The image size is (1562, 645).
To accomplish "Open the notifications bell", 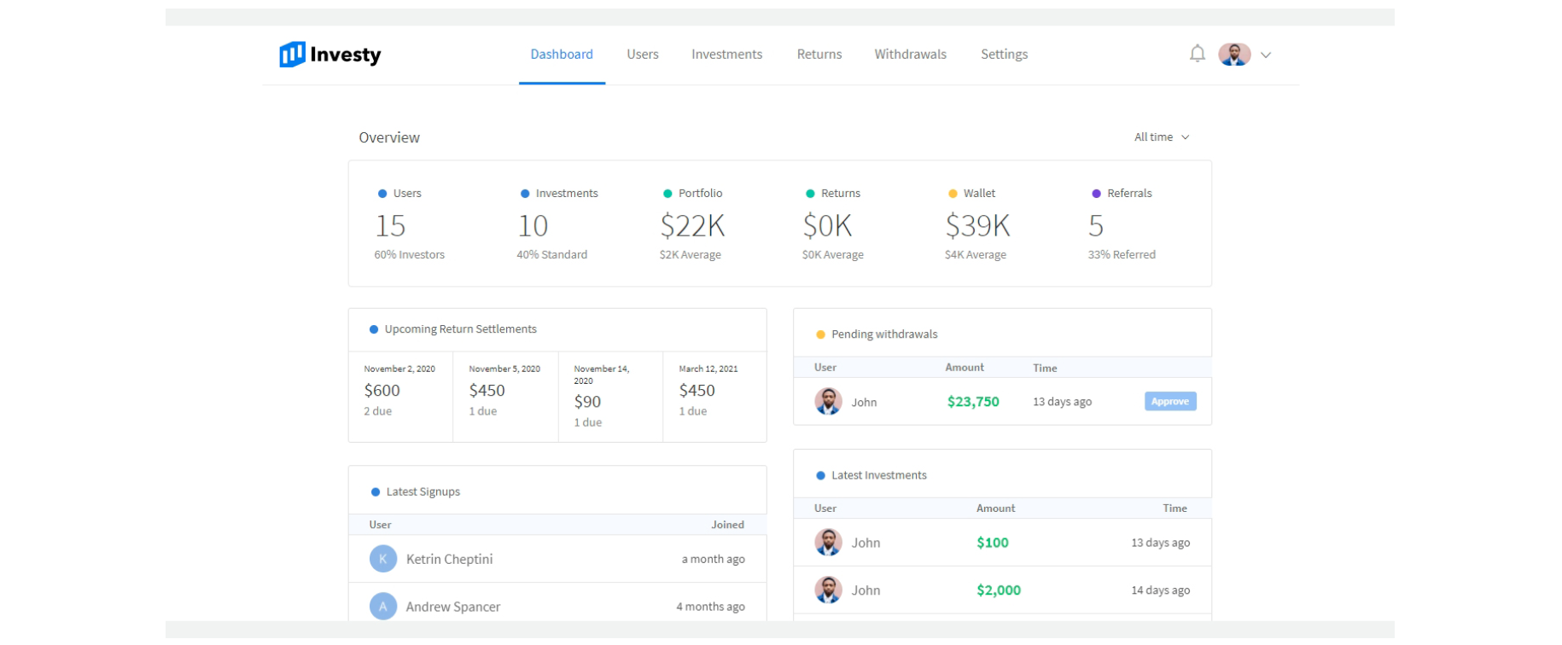I will point(1197,54).
